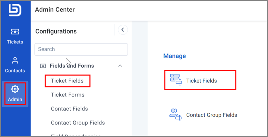
Task: Open Ticket Fields text link under Manage
Action: coord(202,81)
